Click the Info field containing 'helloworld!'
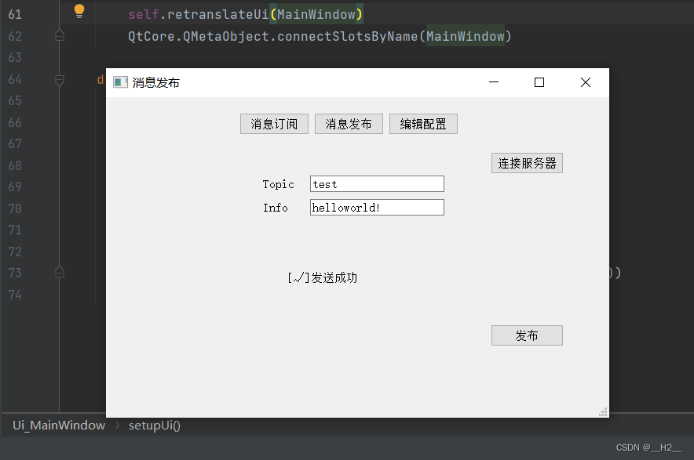Image resolution: width=694 pixels, height=460 pixels. [377, 207]
